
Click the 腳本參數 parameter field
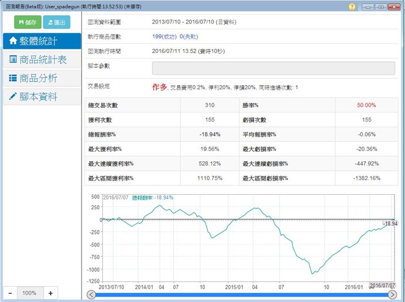coord(273,68)
